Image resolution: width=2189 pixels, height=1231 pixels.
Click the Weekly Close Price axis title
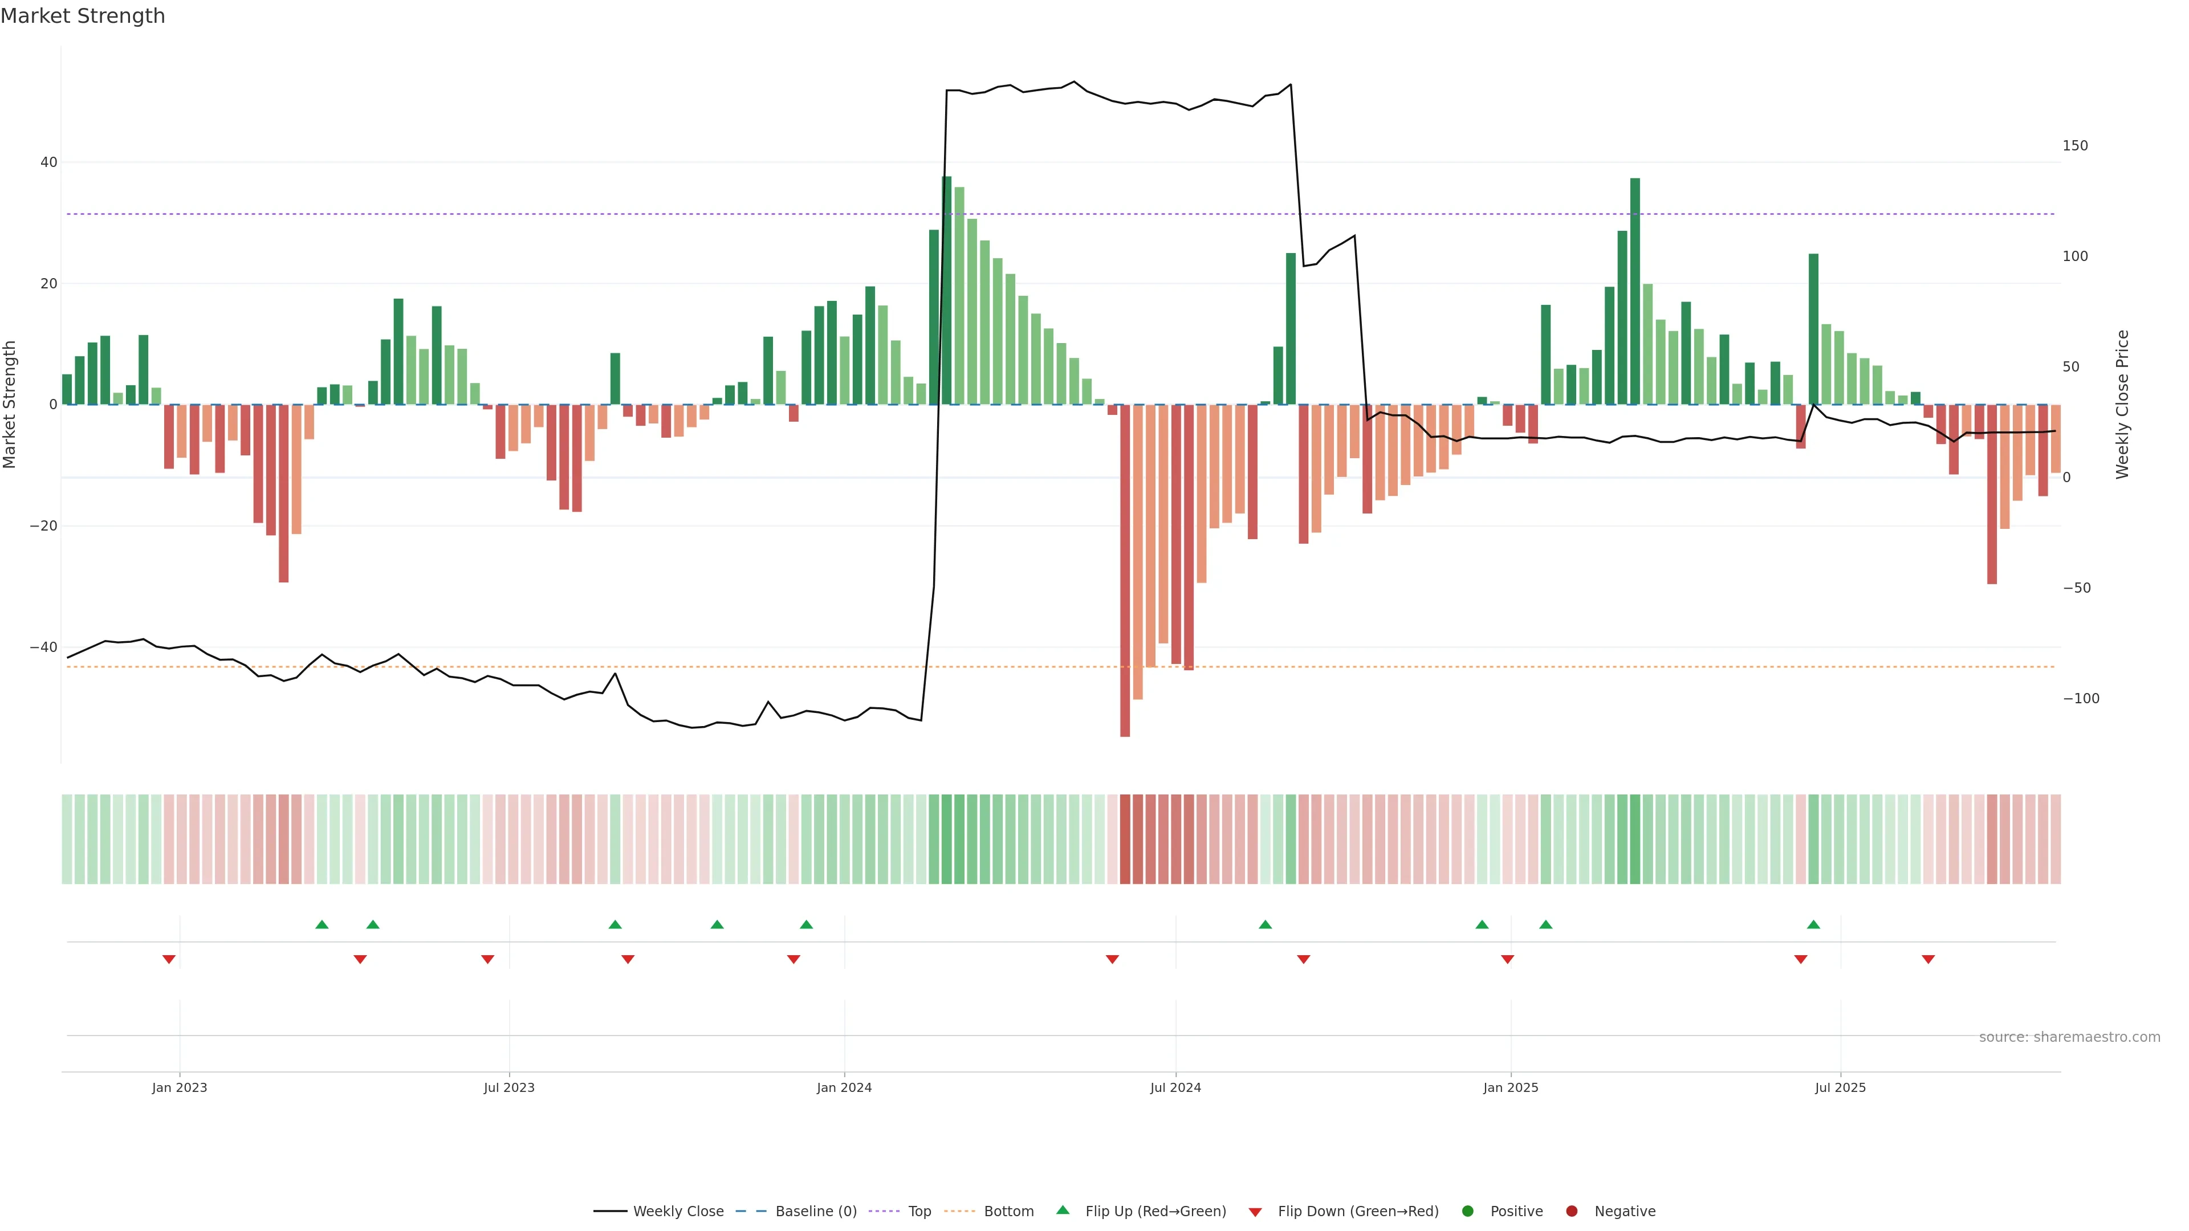coord(2123,405)
